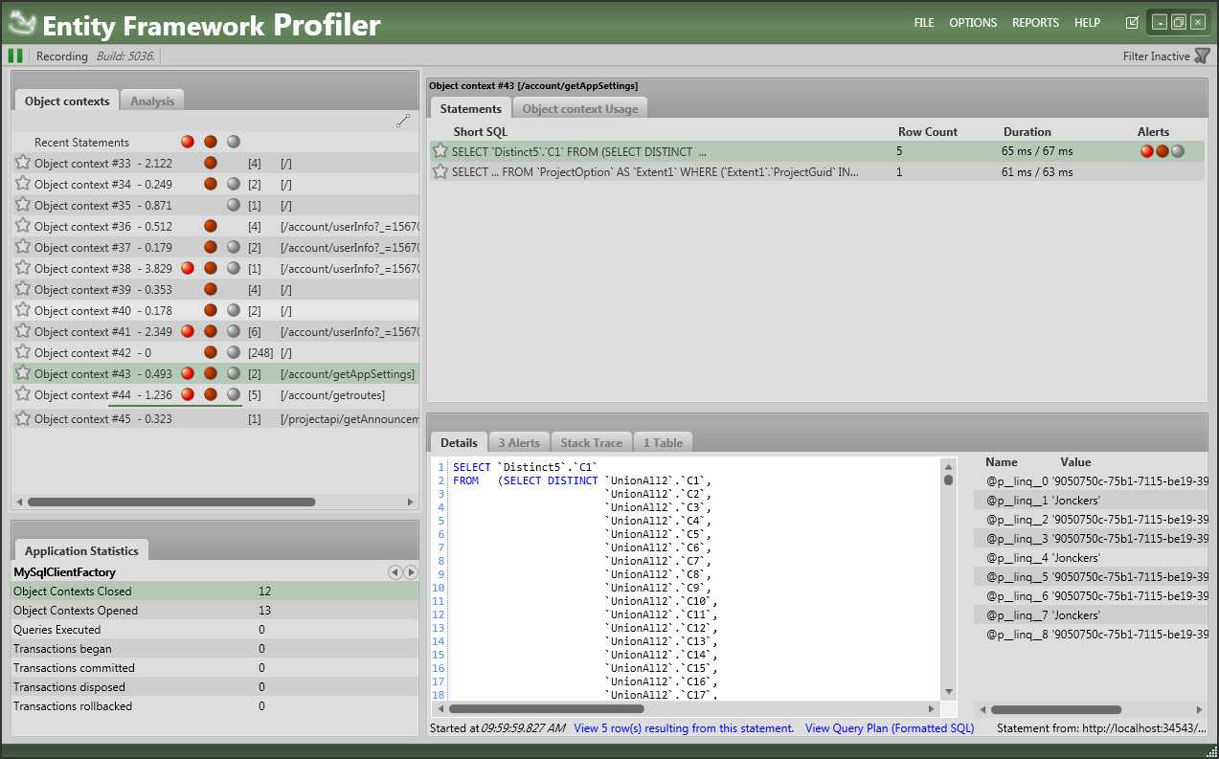Select the Application Statistics tab

pyautogui.click(x=81, y=550)
